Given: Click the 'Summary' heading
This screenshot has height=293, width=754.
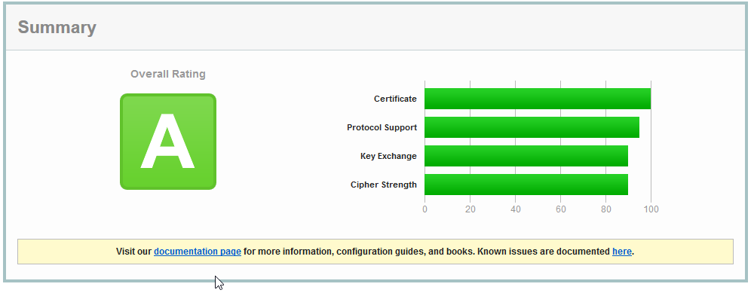Looking at the screenshot, I should click(x=57, y=27).
